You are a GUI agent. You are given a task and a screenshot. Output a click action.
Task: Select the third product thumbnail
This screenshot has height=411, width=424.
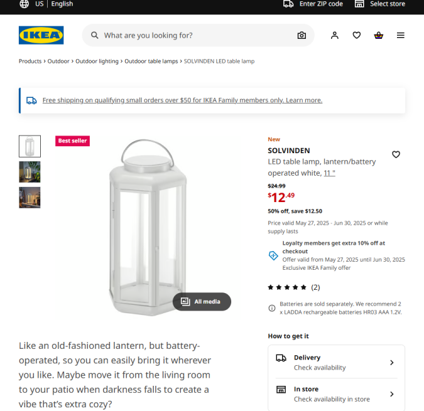click(30, 198)
